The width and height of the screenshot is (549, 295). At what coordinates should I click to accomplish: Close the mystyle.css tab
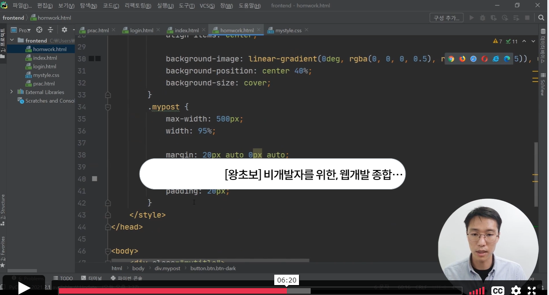tap(306, 30)
